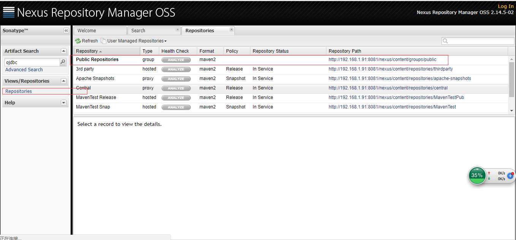The height and width of the screenshot is (240, 516).
Task: Select the Apache Snapshots row
Action: click(291, 78)
